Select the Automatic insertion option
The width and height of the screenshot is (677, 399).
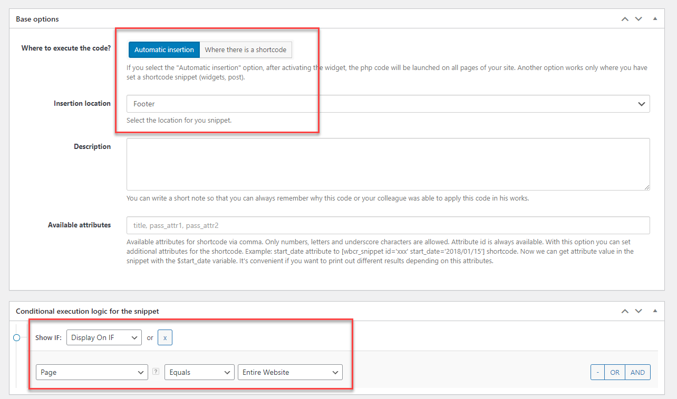point(164,49)
